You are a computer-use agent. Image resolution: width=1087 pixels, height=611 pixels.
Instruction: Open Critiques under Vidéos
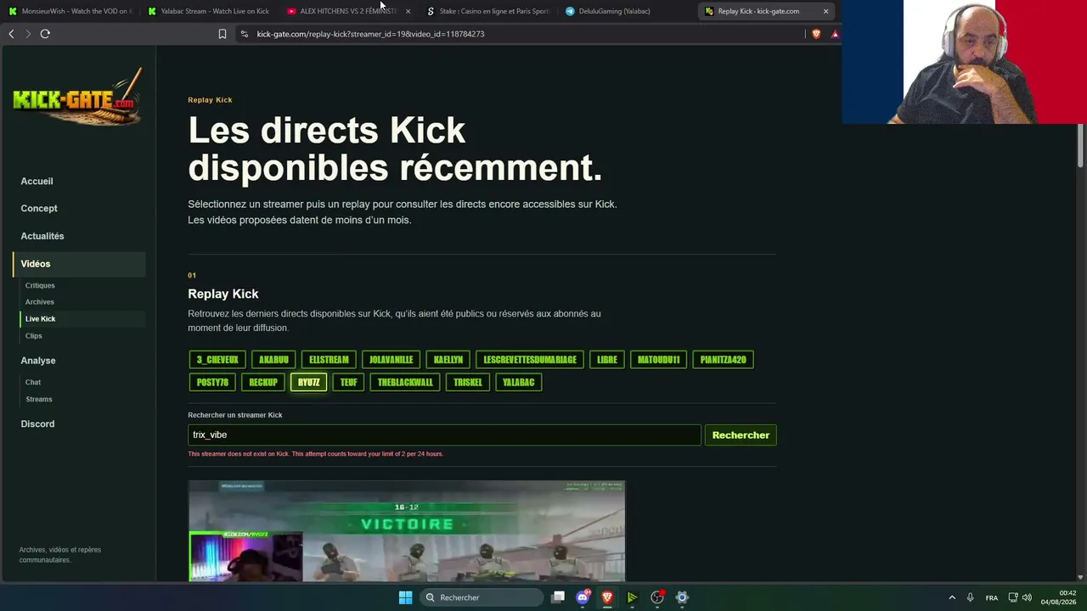pyautogui.click(x=40, y=285)
